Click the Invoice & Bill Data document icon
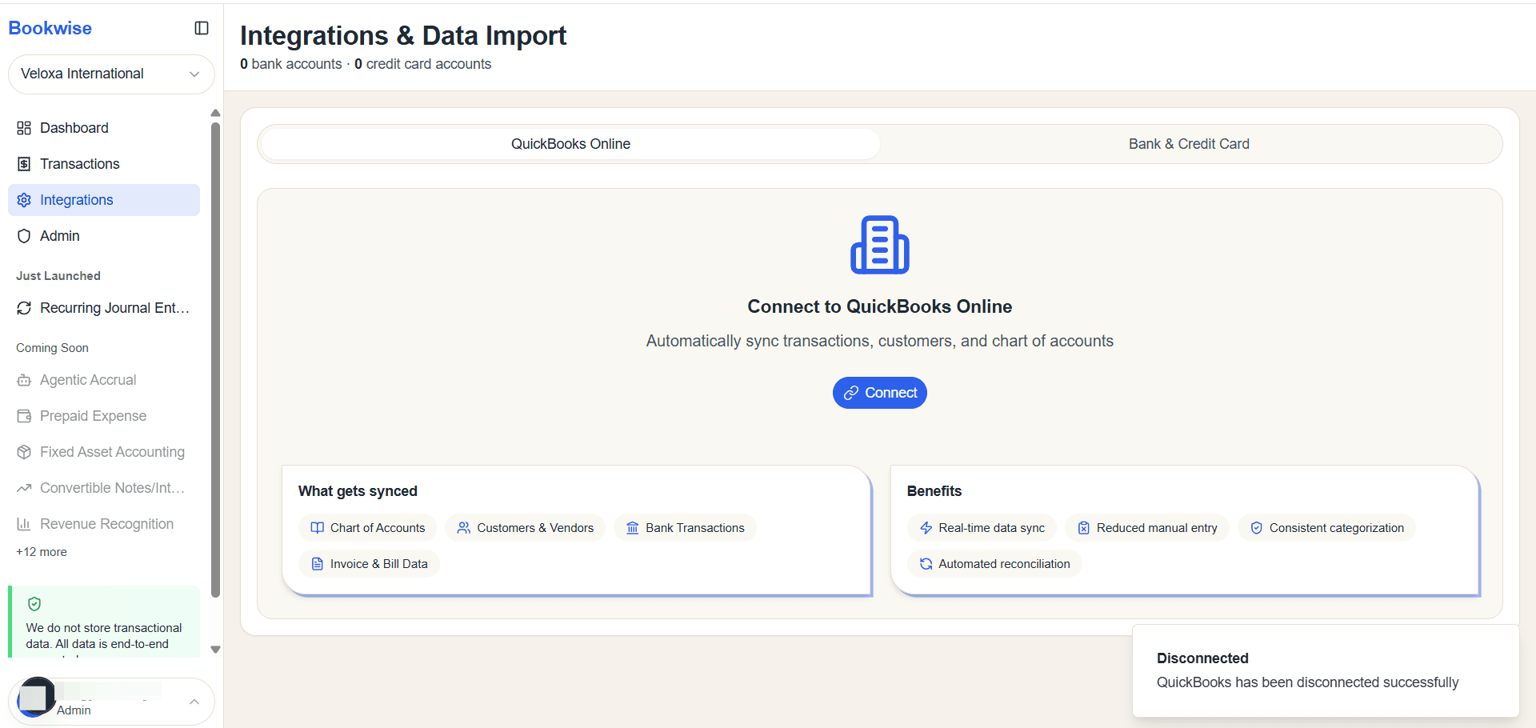 point(318,564)
